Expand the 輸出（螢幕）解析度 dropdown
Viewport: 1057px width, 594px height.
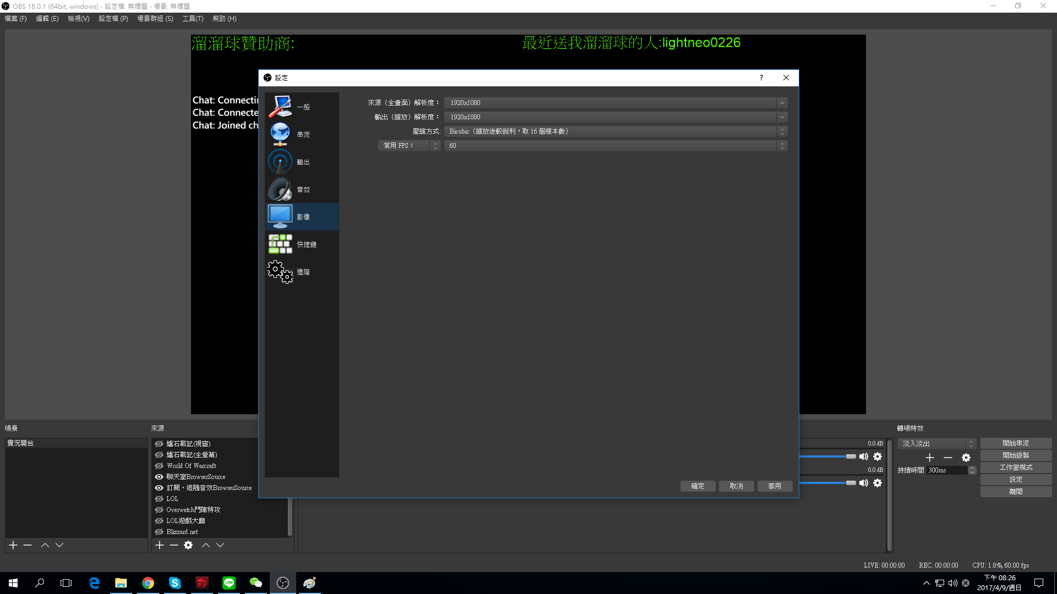[x=783, y=117]
